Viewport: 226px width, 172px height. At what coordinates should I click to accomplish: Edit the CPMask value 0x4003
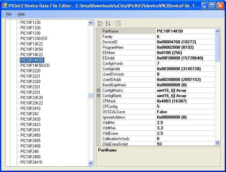coord(185,101)
